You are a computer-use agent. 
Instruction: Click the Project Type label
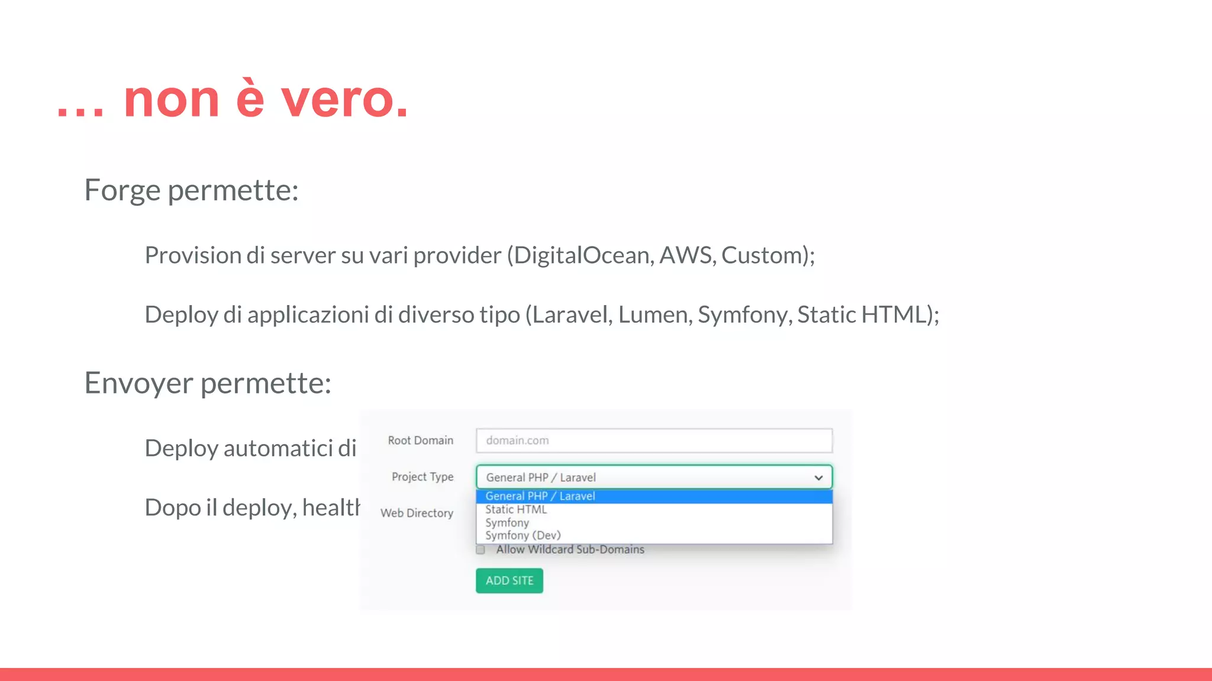pos(423,477)
